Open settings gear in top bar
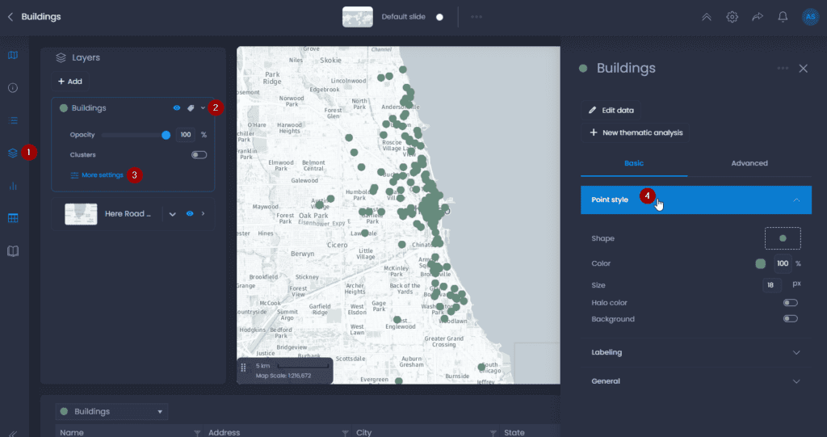The height and width of the screenshot is (437, 827). 732,17
